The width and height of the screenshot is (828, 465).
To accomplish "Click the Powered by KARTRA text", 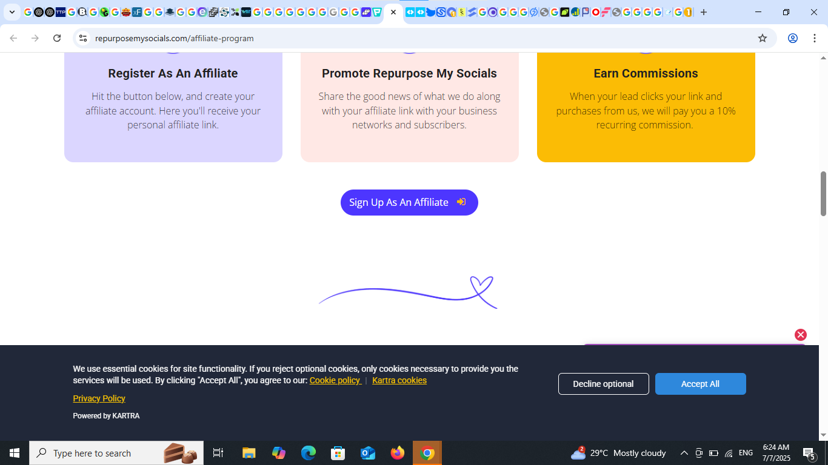I will click(x=106, y=416).
